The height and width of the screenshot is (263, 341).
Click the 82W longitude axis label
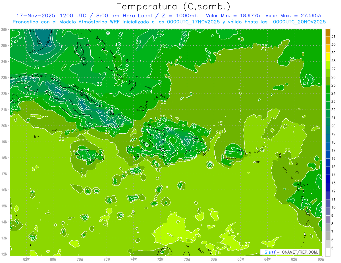point(26,259)
